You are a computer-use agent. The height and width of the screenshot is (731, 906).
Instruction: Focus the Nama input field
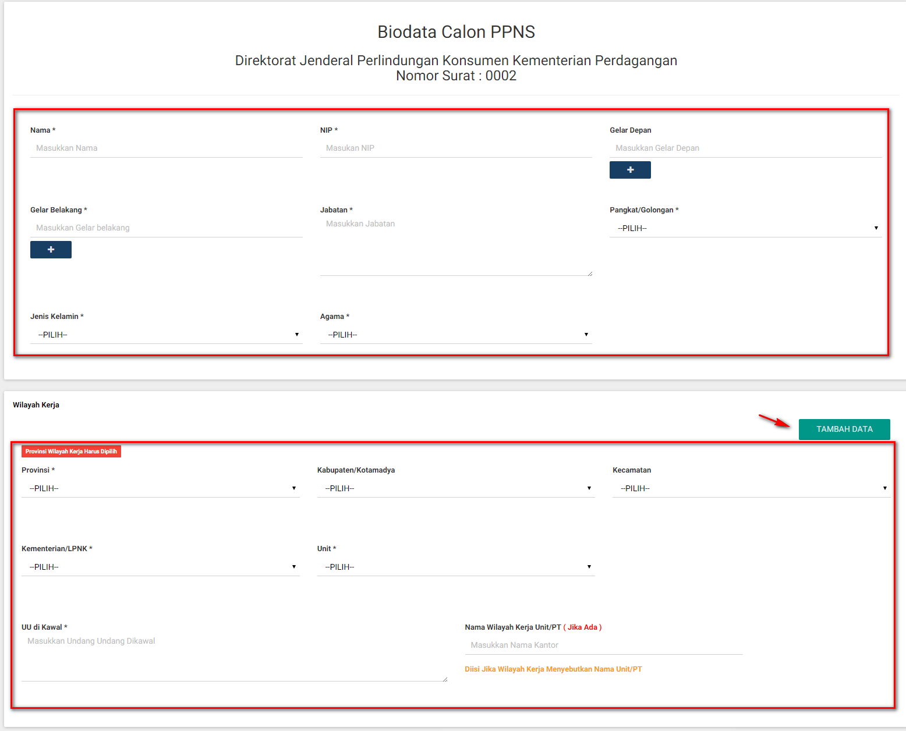166,148
